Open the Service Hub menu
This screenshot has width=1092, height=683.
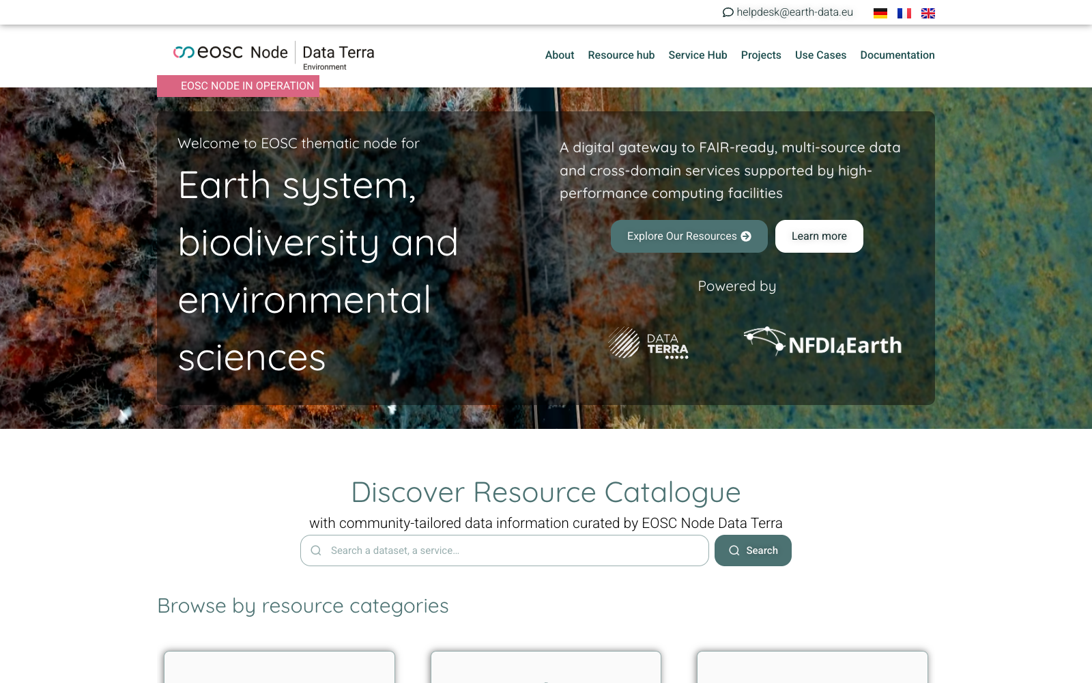pyautogui.click(x=698, y=55)
